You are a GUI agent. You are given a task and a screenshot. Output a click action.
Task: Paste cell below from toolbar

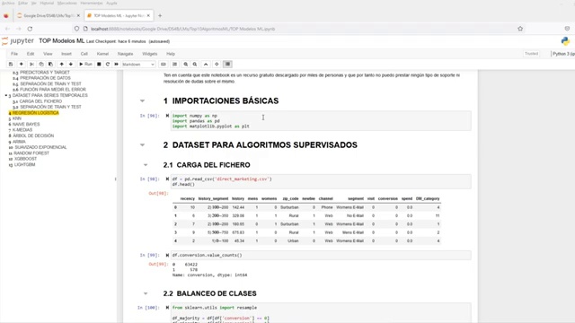[50, 64]
